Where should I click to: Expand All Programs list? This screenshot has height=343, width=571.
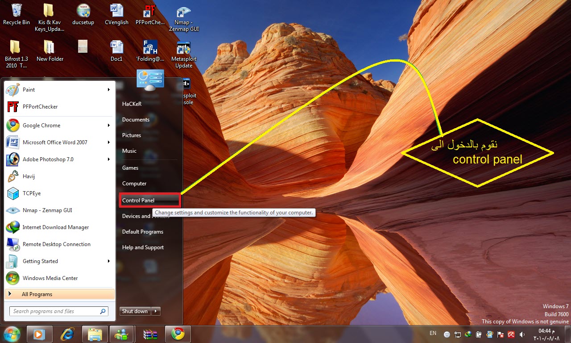[x=59, y=294]
